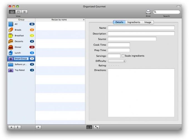
Task: Click the magnifier in the Search box
Action: [x=155, y=12]
